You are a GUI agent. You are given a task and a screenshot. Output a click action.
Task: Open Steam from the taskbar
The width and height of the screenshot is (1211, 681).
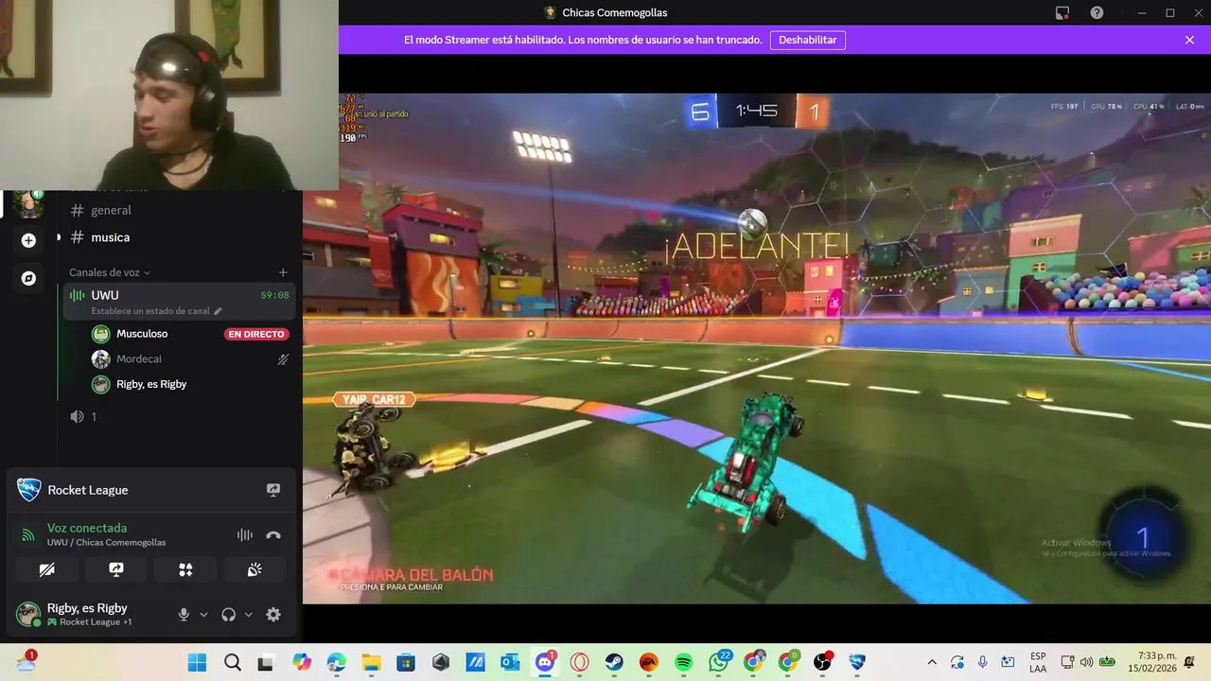point(614,663)
